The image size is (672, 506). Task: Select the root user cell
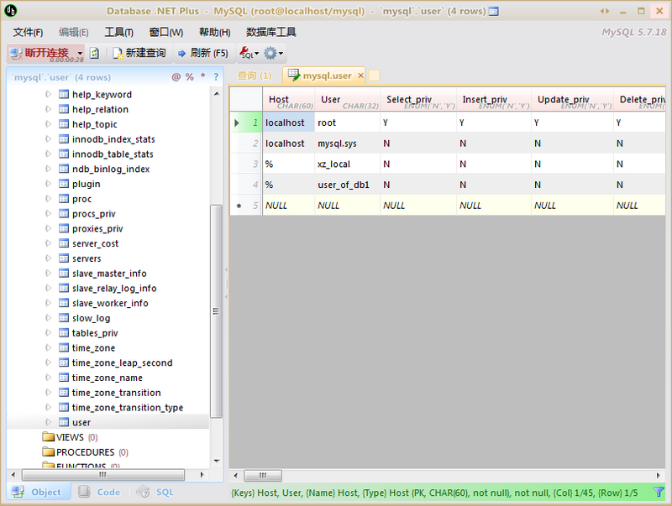[347, 123]
